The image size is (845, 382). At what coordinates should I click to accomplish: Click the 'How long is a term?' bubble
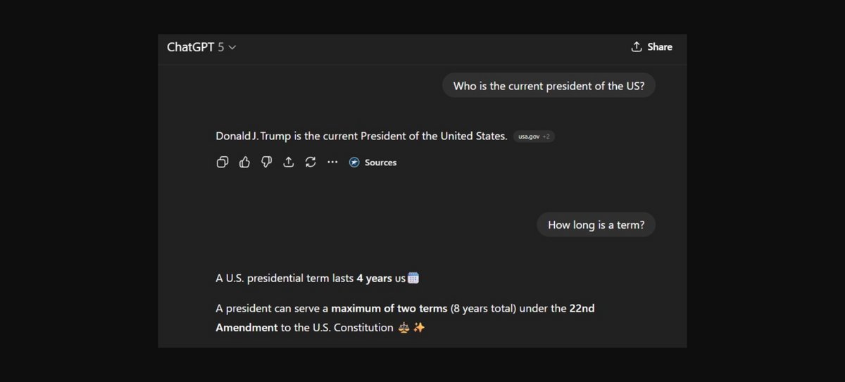596,225
